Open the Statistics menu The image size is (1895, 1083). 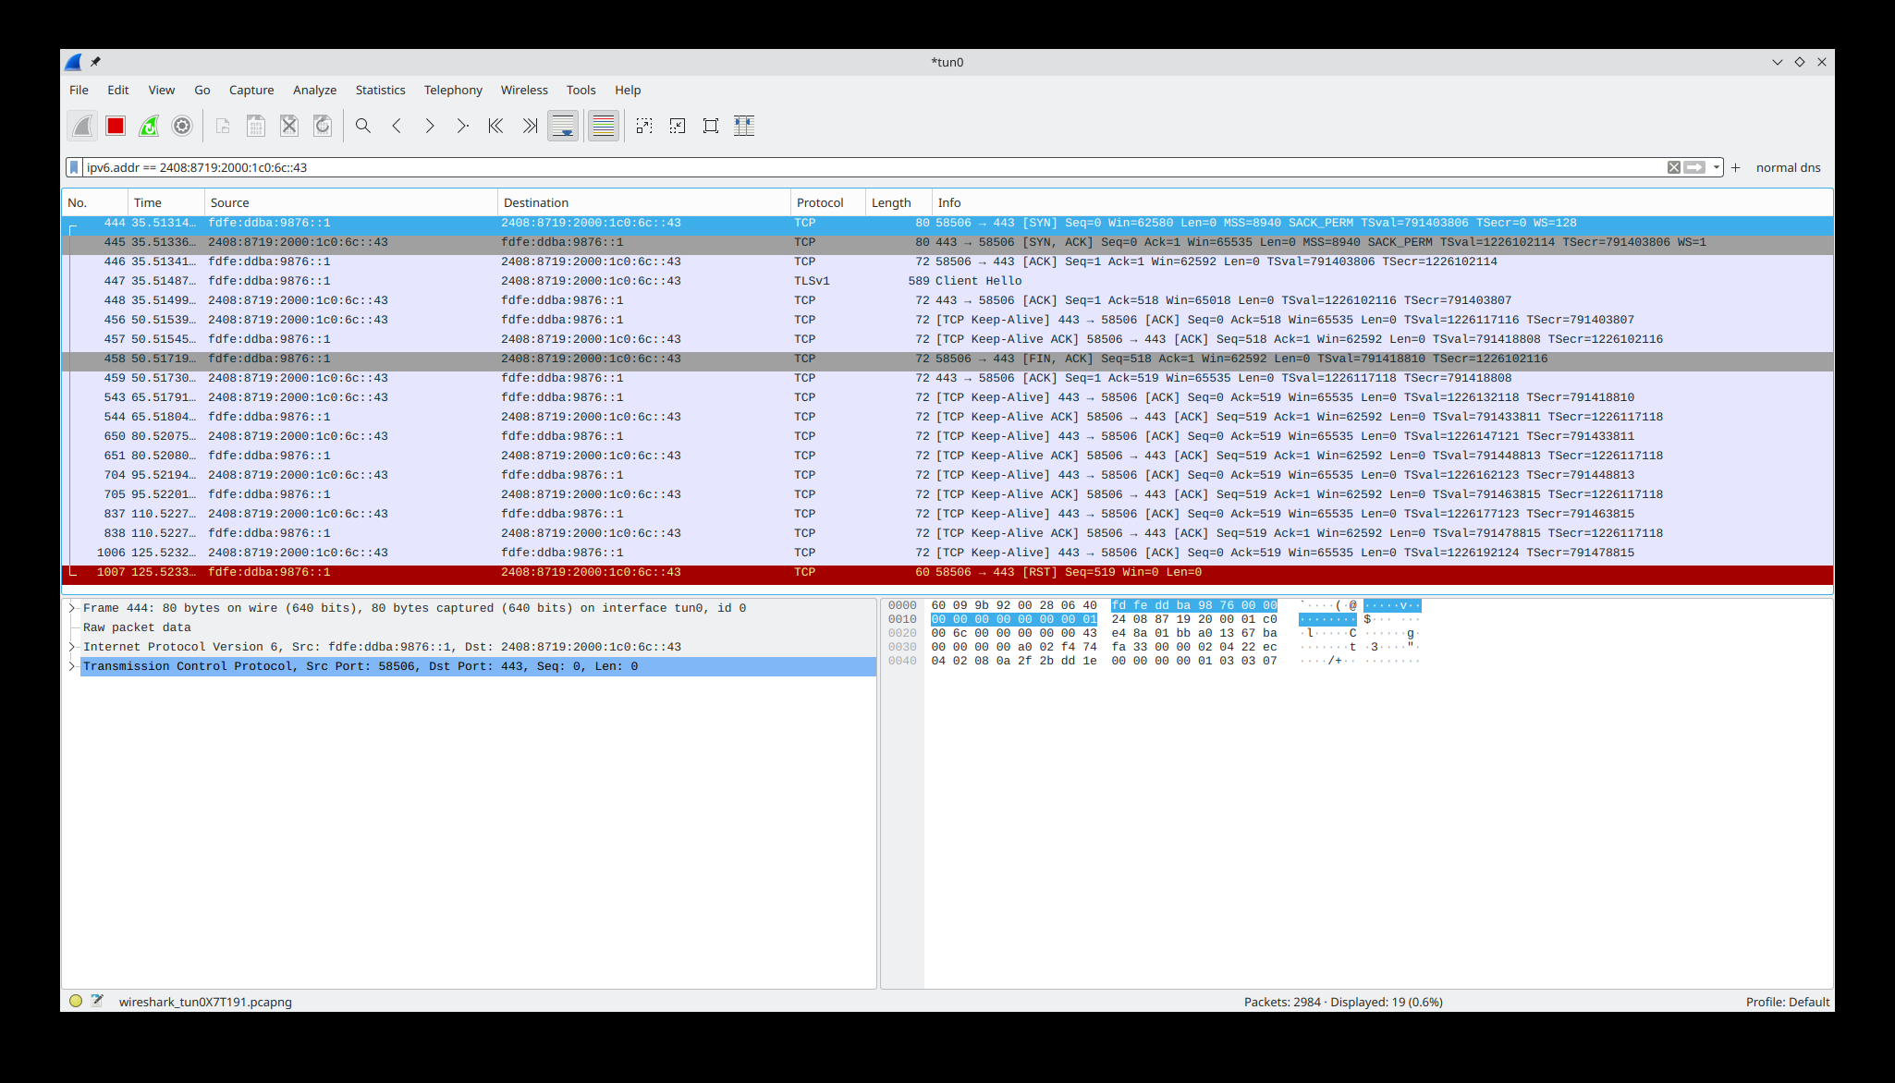380,90
